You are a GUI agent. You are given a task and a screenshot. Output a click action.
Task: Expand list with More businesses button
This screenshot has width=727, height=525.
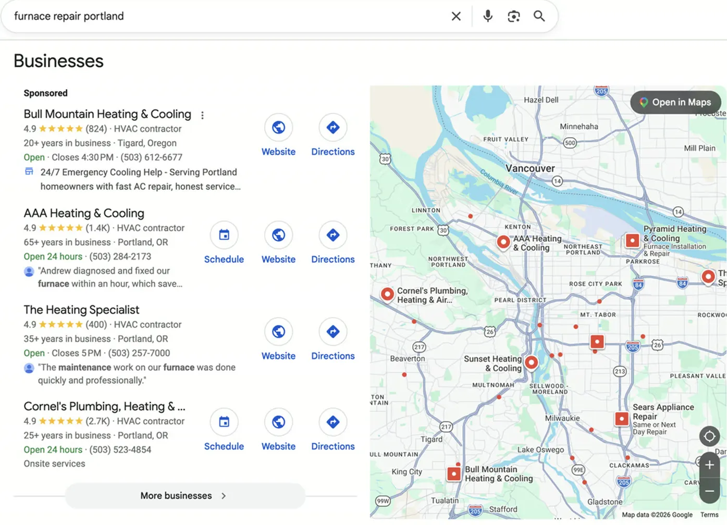tap(185, 496)
